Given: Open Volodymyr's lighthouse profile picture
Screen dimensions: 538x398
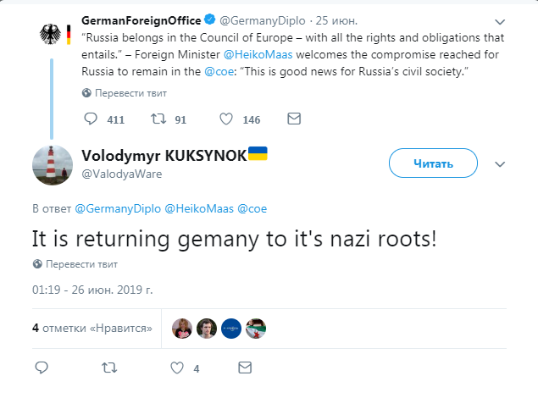Looking at the screenshot, I should (x=53, y=164).
